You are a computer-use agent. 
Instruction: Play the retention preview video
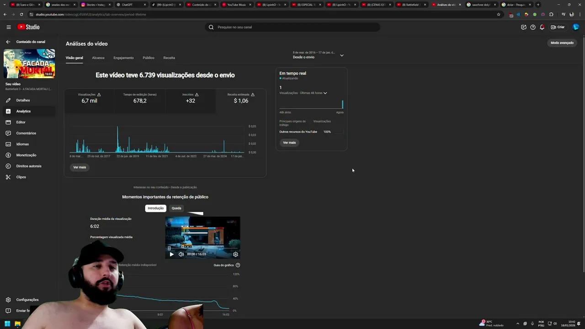point(171,254)
